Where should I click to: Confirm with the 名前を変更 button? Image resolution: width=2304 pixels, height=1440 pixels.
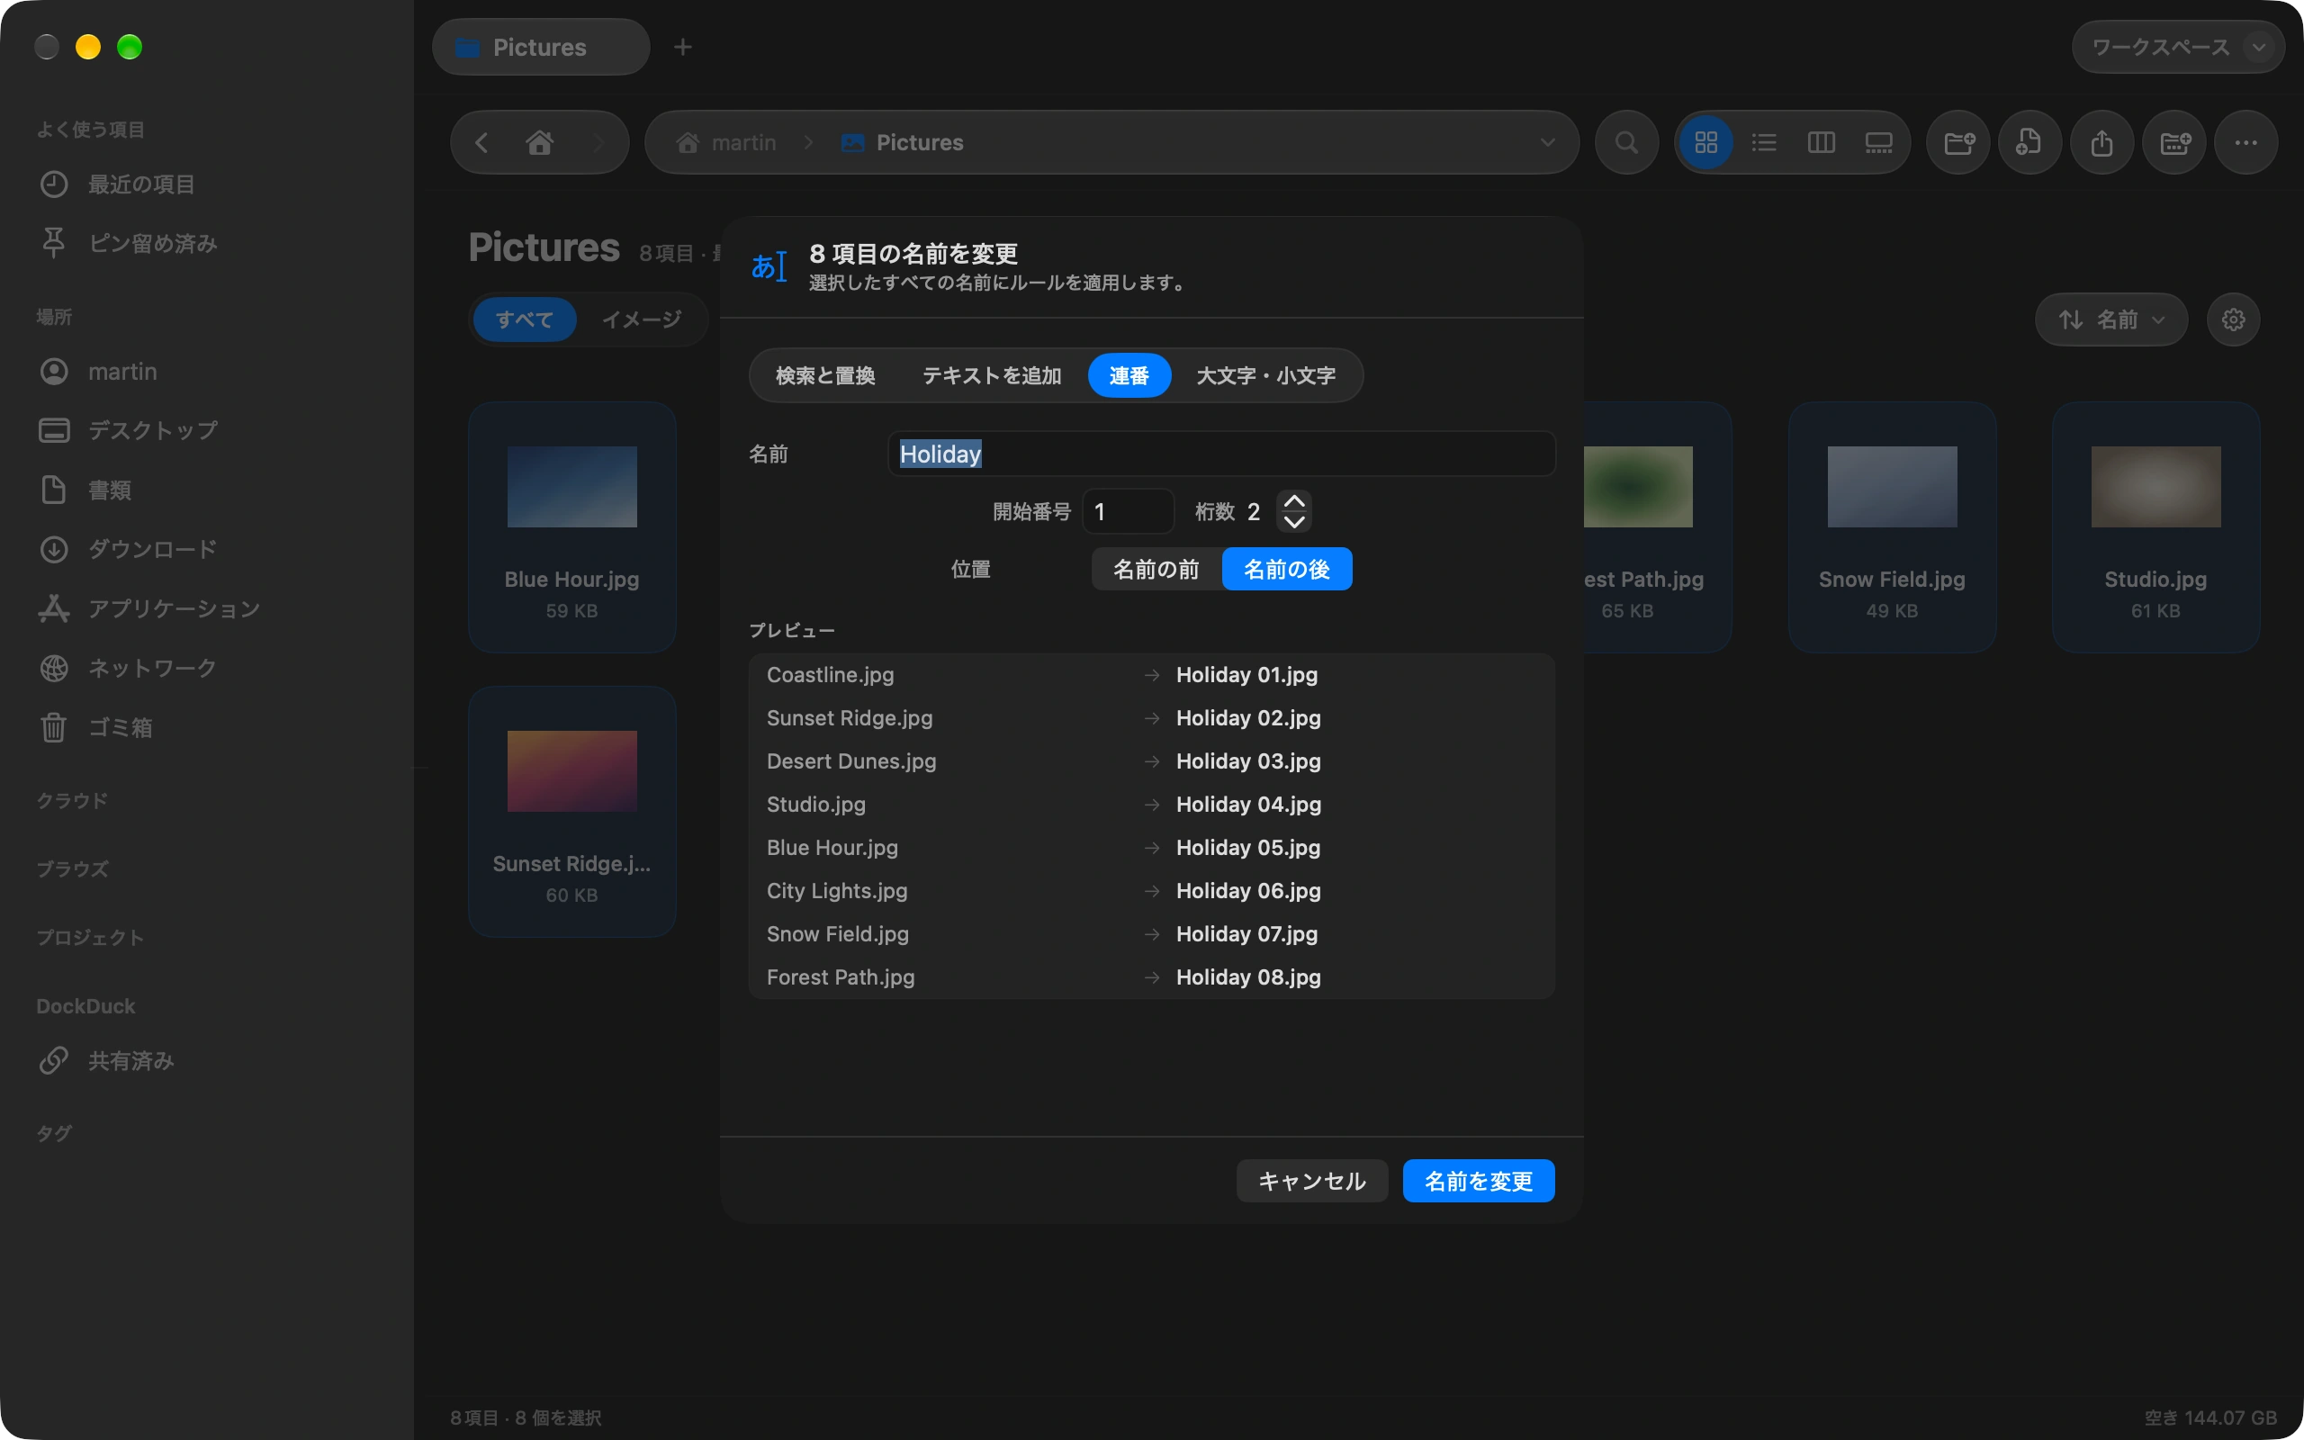coord(1479,1181)
